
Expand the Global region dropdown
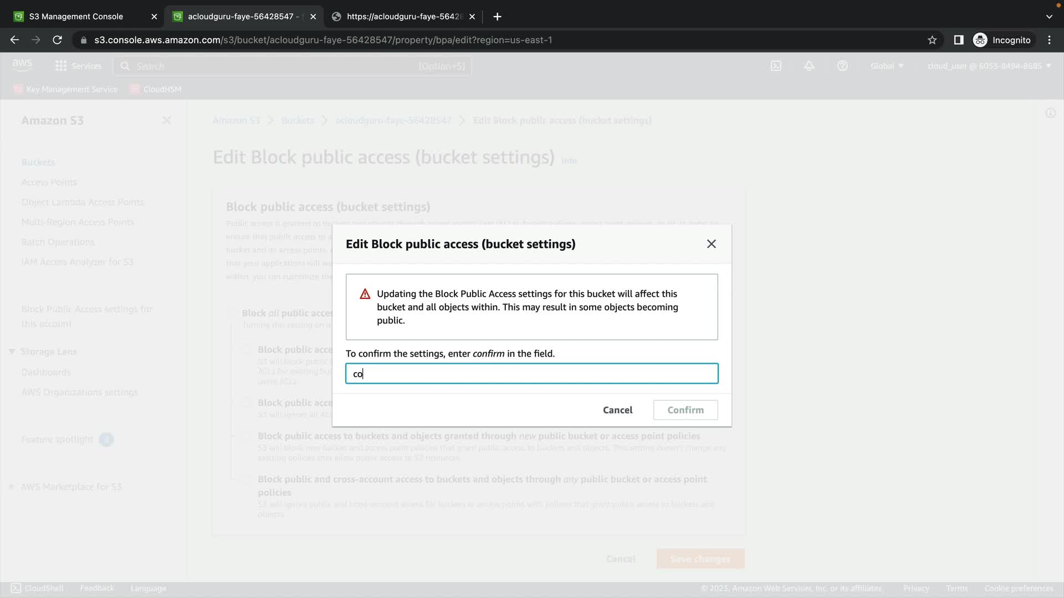pos(887,66)
